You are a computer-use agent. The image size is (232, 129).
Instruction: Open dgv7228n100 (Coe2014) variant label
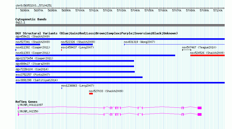[32, 69]
